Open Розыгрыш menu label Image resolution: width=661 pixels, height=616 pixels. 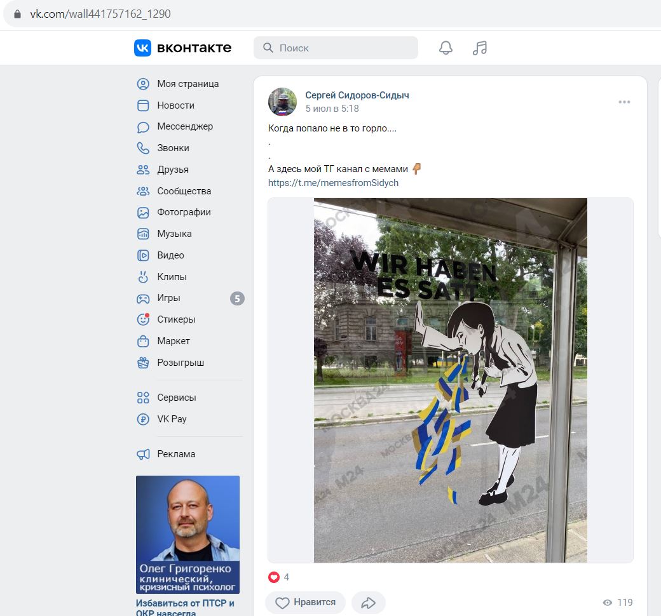(x=181, y=363)
